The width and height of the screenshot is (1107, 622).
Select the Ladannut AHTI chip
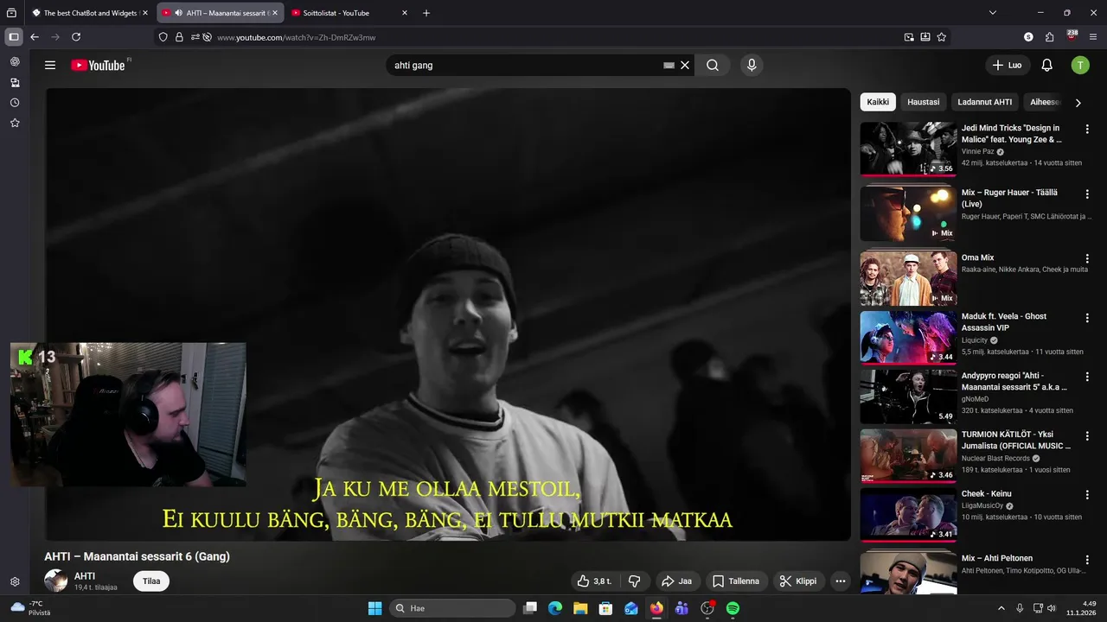point(984,102)
